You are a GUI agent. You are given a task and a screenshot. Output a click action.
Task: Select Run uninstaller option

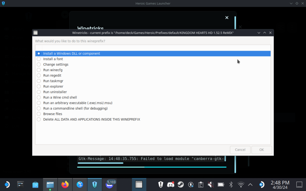[x=153, y=92]
